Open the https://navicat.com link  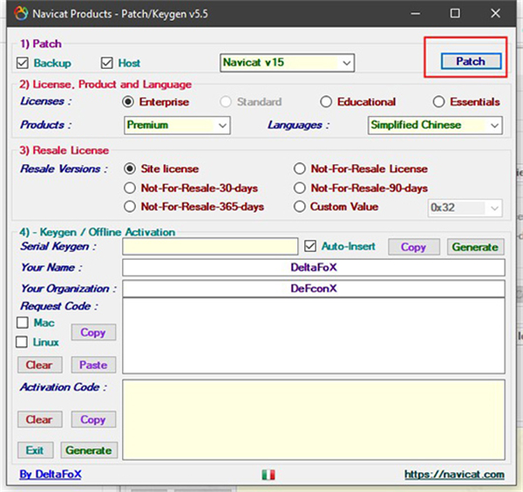453,475
